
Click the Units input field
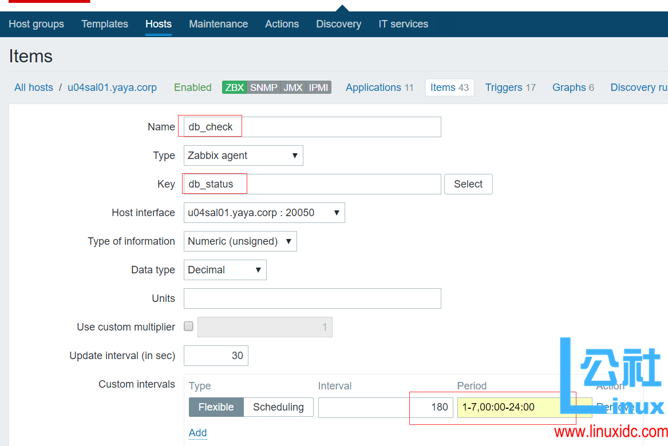312,298
